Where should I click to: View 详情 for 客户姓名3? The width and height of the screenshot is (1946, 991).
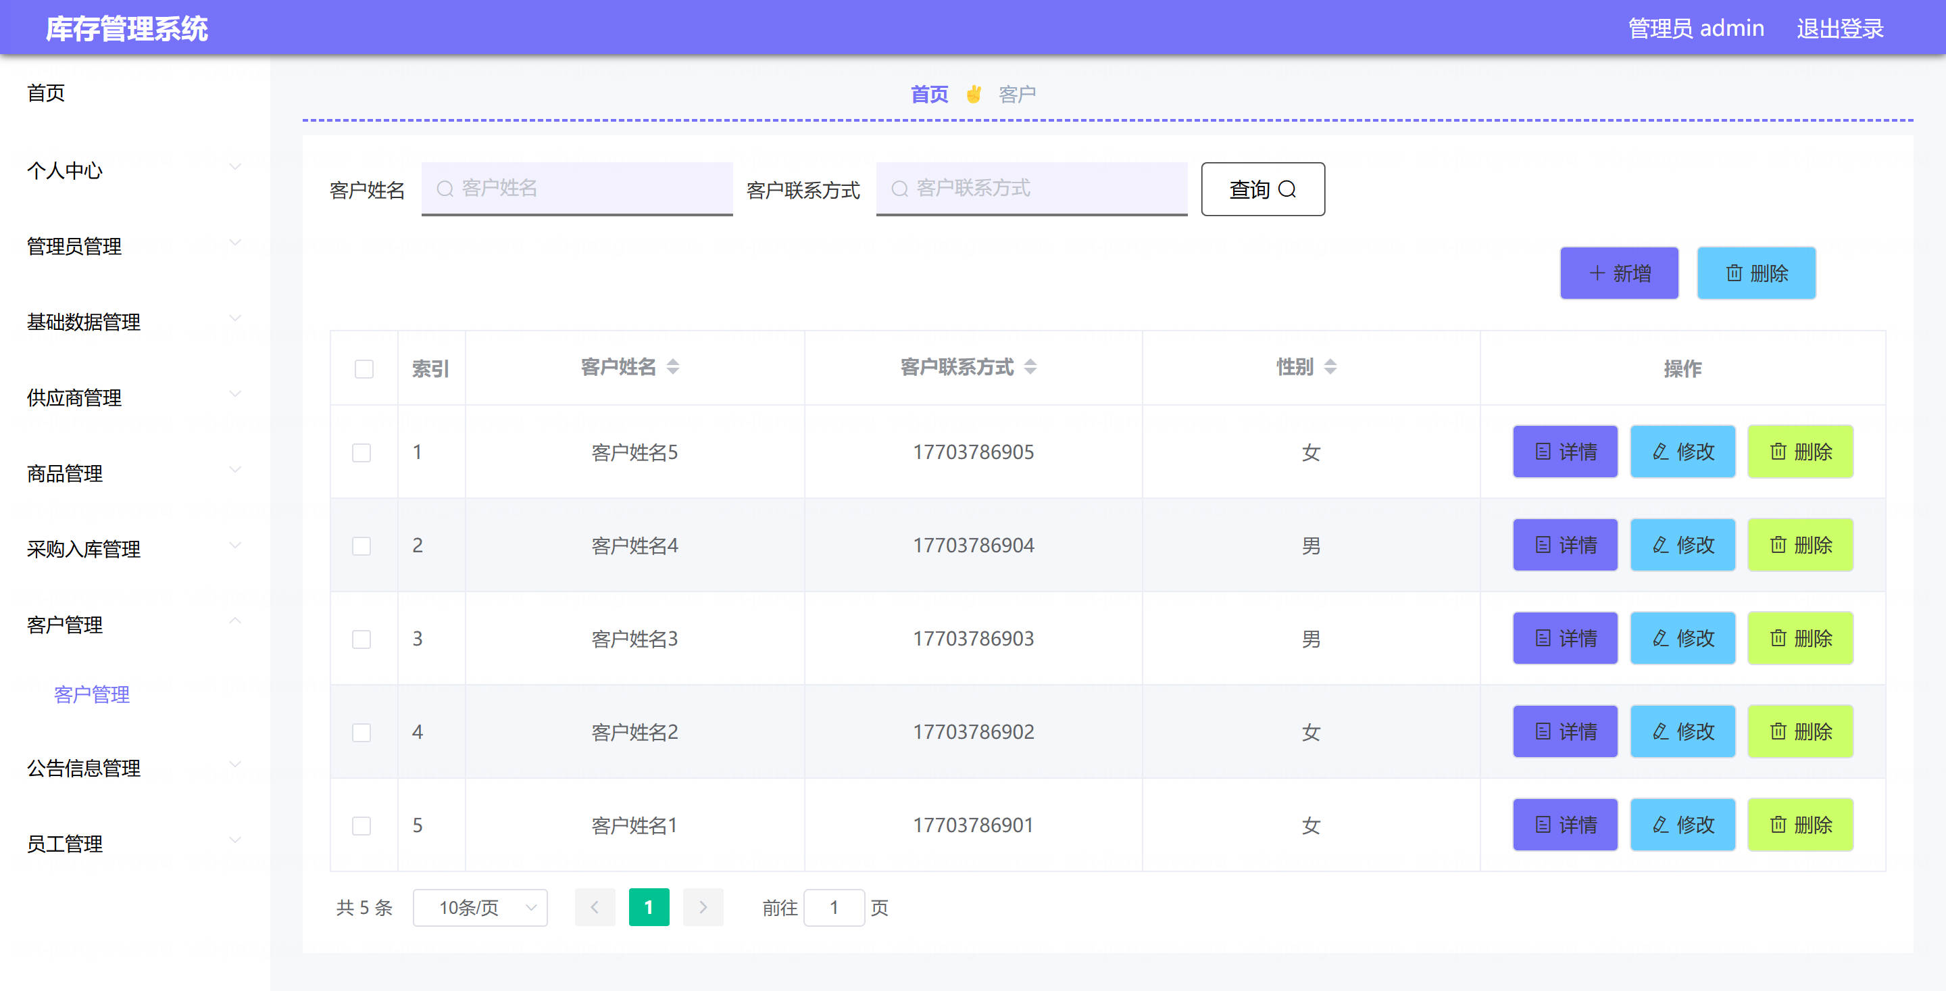pos(1564,638)
